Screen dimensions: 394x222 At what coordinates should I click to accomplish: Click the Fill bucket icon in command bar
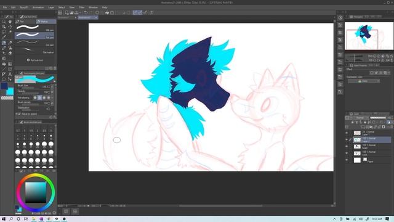point(107,12)
